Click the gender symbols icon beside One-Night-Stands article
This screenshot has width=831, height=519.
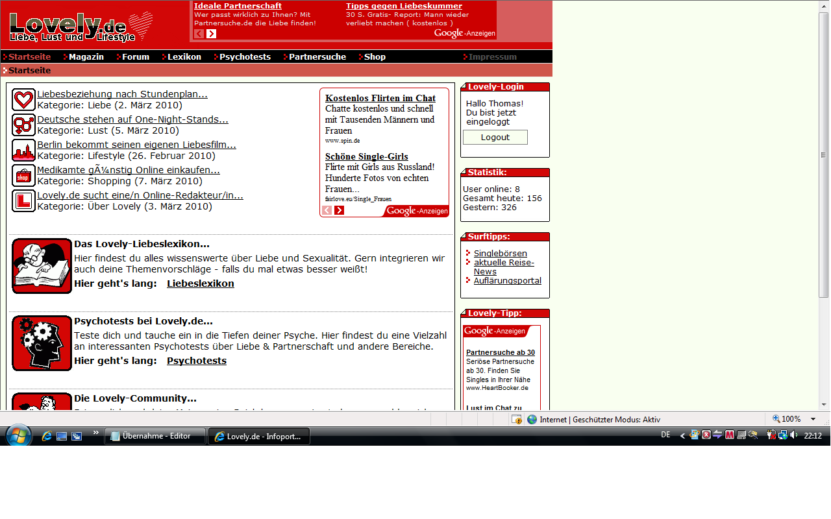click(x=23, y=125)
